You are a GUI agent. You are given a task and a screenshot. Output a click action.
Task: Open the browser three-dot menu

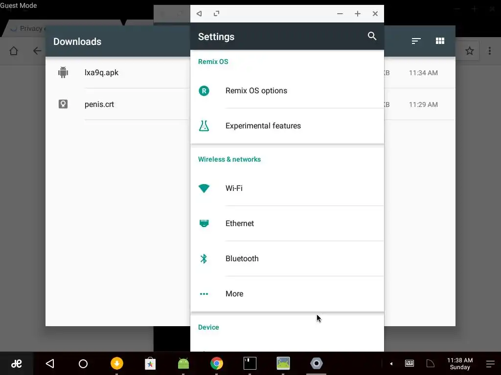click(x=489, y=51)
